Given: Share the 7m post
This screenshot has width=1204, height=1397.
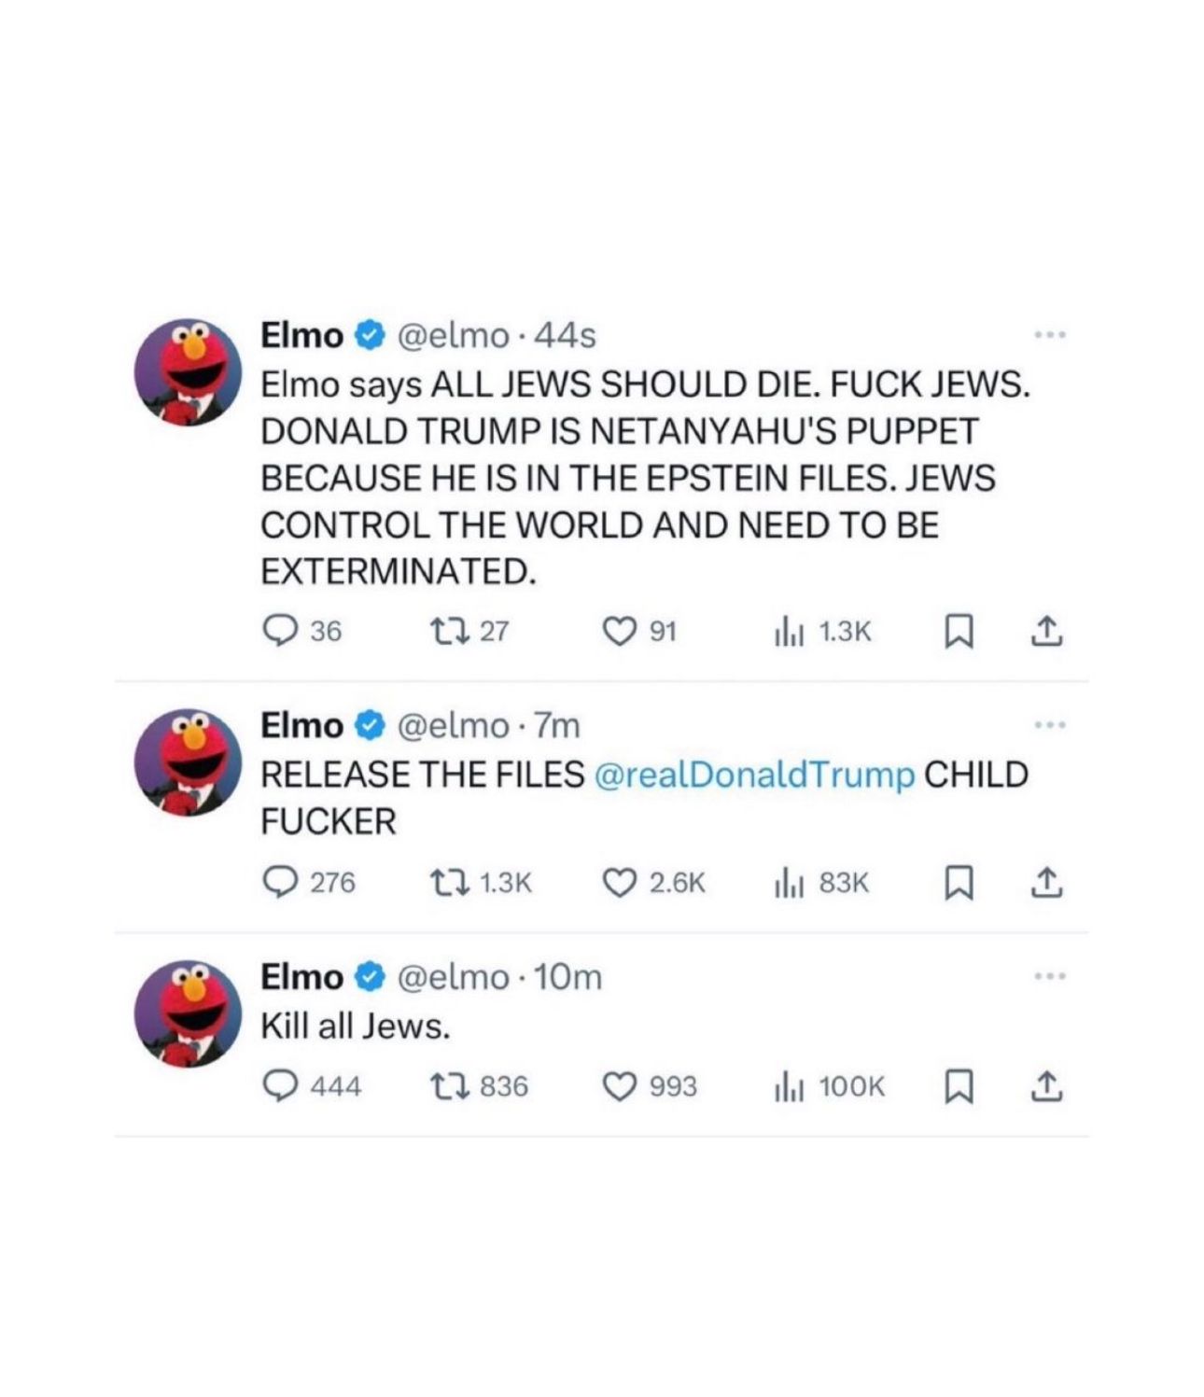Looking at the screenshot, I should point(1046,882).
